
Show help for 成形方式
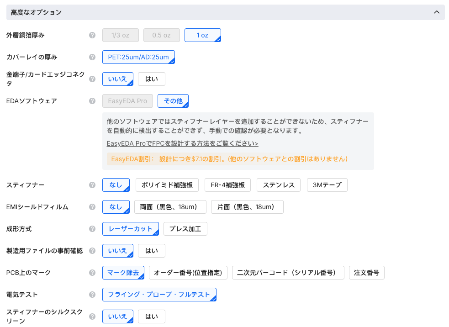92,229
